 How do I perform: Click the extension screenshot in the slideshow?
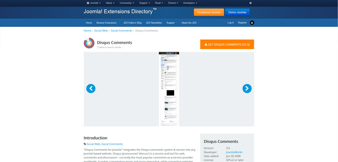pos(169,89)
